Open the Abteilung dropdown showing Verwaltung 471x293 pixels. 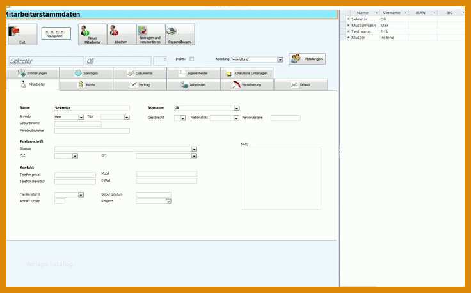(280, 59)
